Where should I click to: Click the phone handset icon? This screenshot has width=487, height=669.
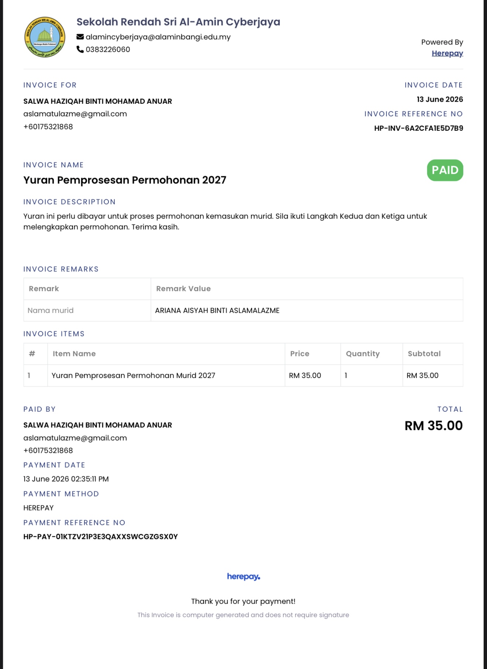(x=80, y=49)
